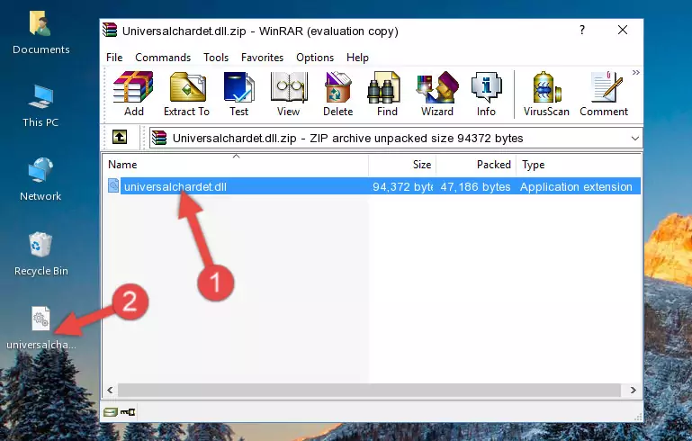Open the Comment tool
Image resolution: width=692 pixels, height=441 pixels.
coord(604,94)
